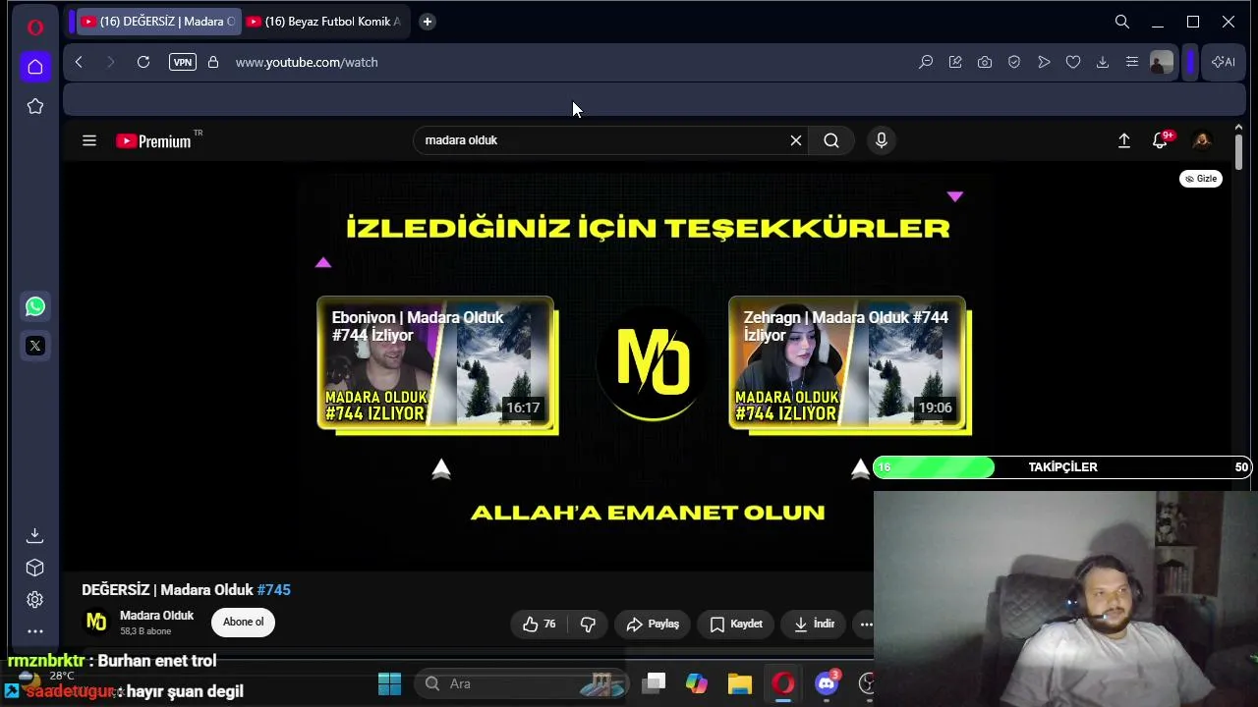Go to YouTube Premium home logo
The image size is (1258, 707).
click(x=154, y=140)
